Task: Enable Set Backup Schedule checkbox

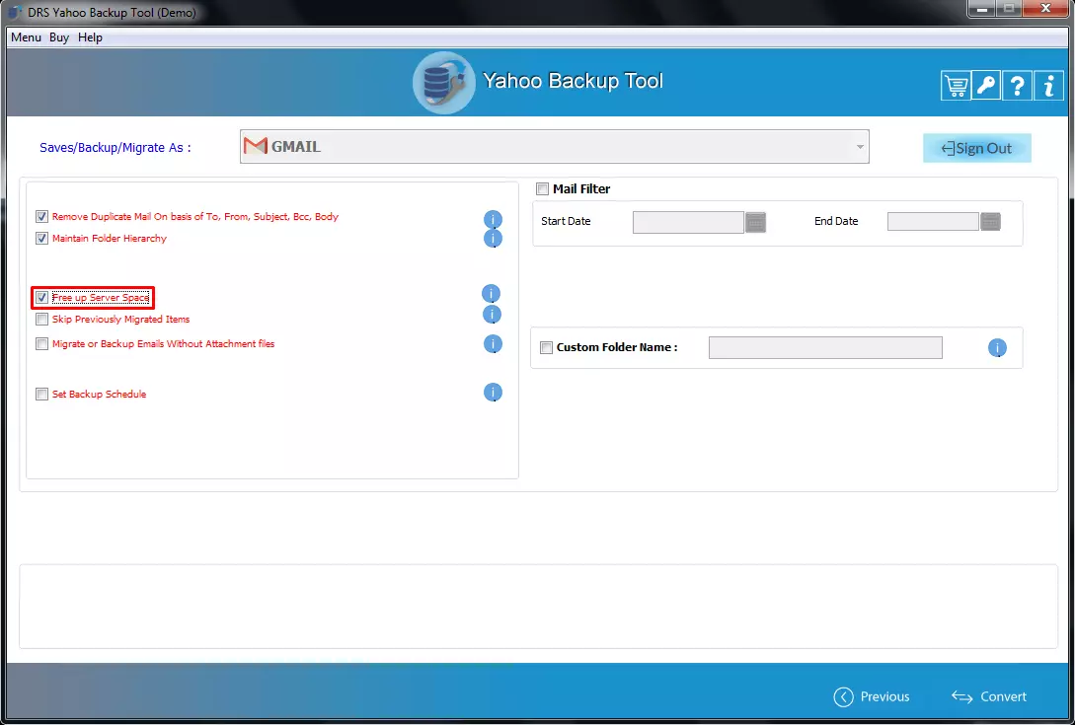Action: click(41, 394)
